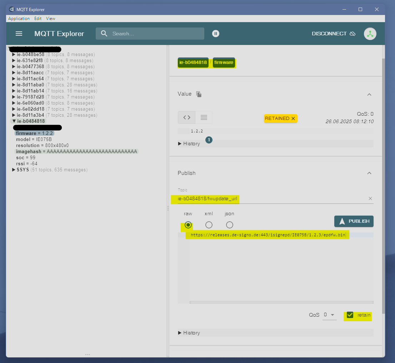This screenshot has height=363, width=395.
Task: Open the Edit menu
Action: pos(38,19)
